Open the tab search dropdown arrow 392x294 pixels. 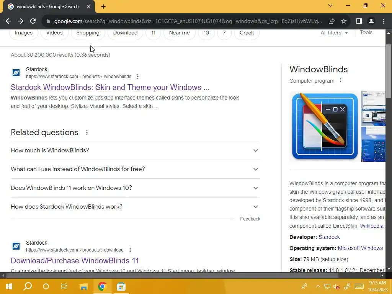[x=330, y=5]
